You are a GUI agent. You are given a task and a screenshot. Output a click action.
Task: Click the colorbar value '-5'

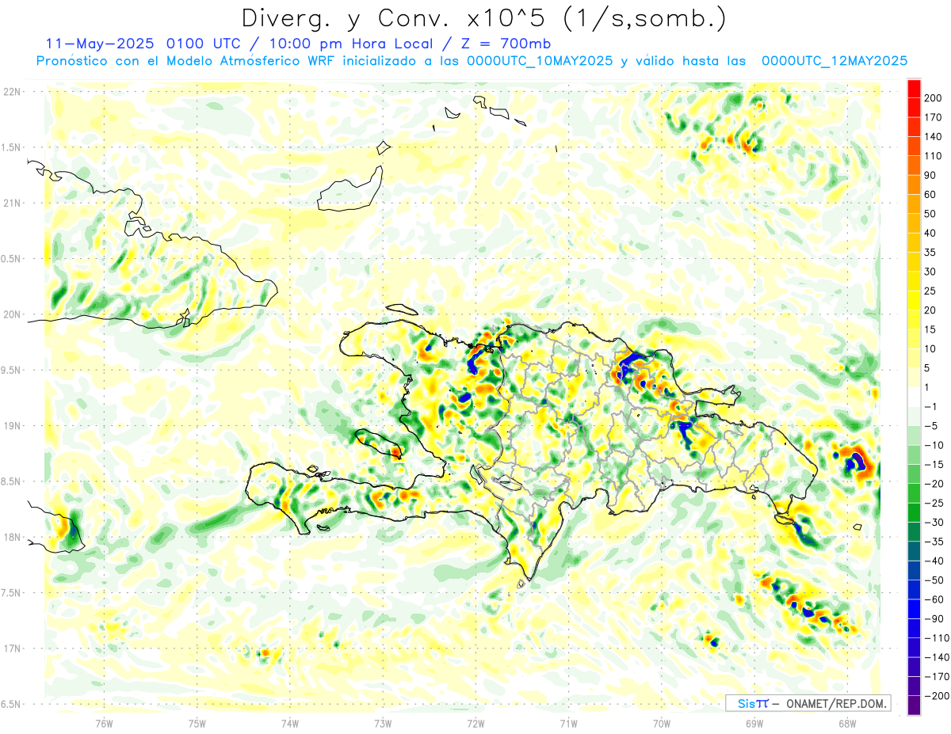point(931,427)
